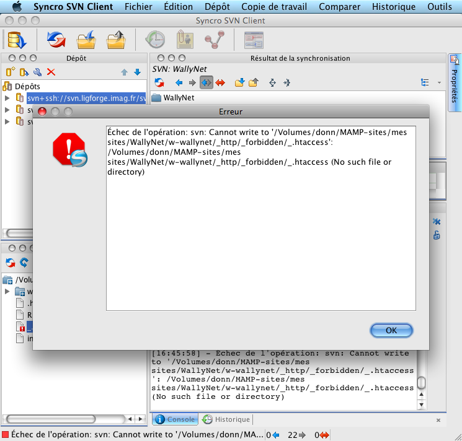Expand the svn+ssh://svn.ligforge.imag.fr repository node
The height and width of the screenshot is (441, 462).
click(x=7, y=98)
